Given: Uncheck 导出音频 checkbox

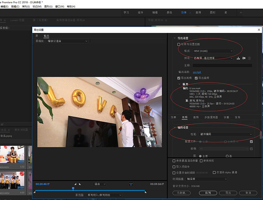Looking at the screenshot, I should tap(196, 78).
